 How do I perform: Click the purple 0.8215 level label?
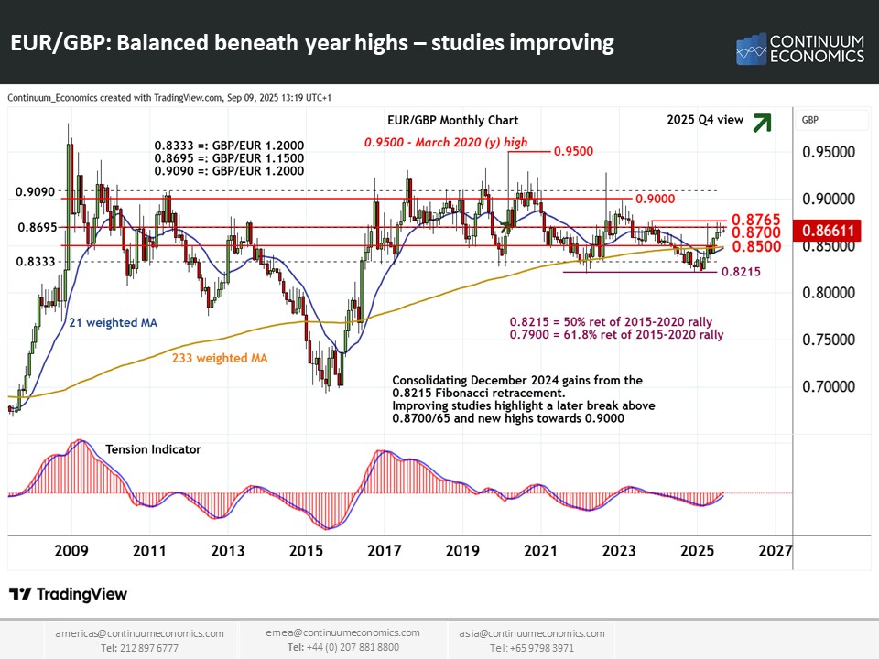[x=741, y=272]
